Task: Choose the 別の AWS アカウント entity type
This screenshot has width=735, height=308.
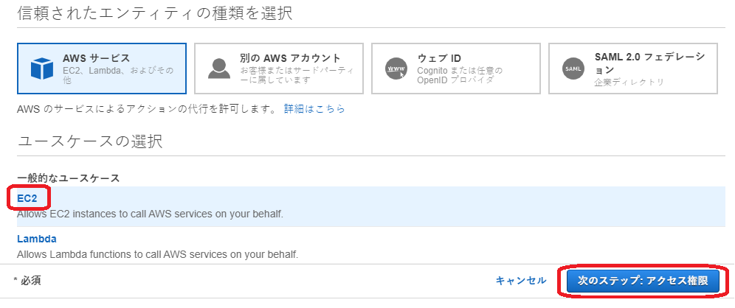Action: point(279,69)
